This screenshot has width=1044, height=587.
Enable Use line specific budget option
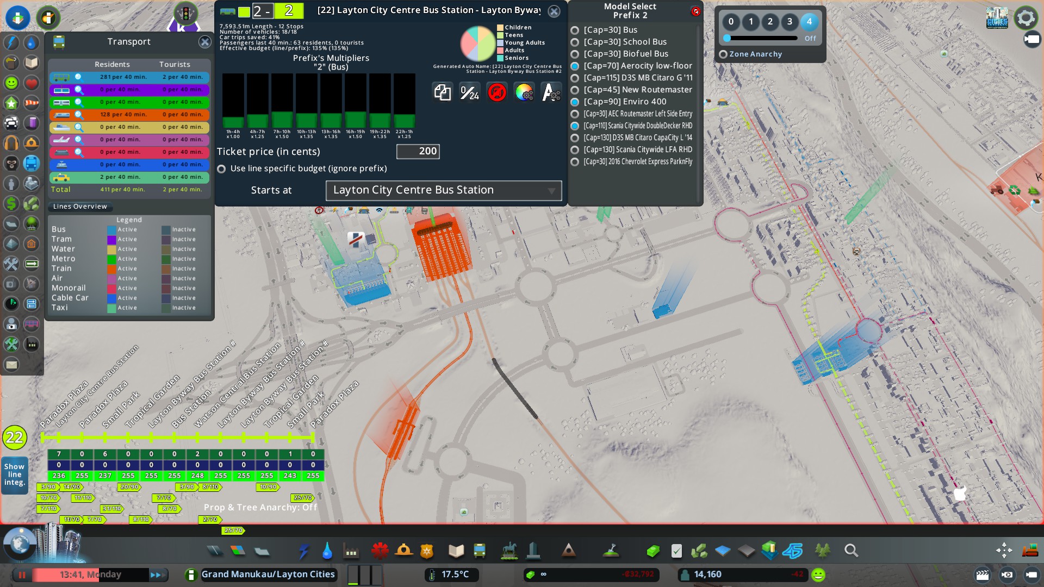(221, 169)
